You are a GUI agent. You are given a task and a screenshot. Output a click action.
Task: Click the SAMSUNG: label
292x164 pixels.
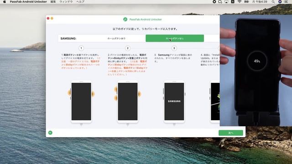pos(68,38)
